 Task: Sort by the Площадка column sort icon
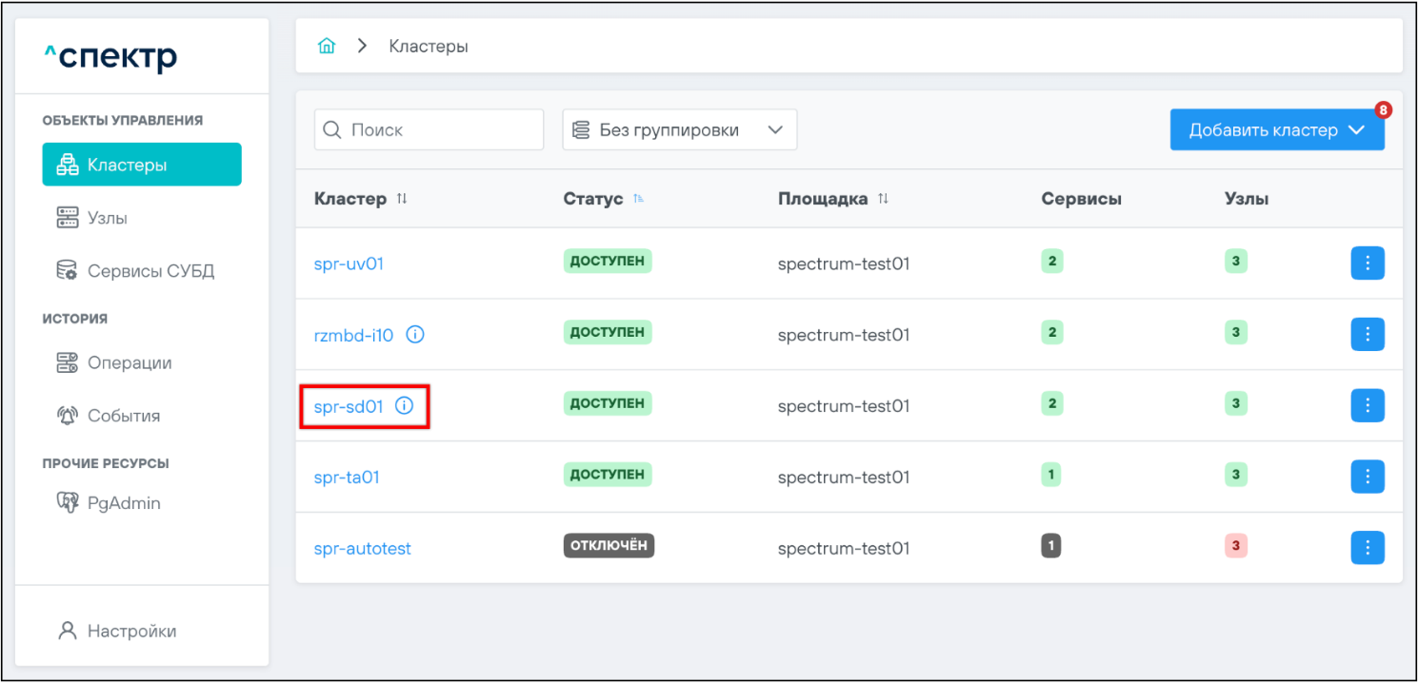883,199
